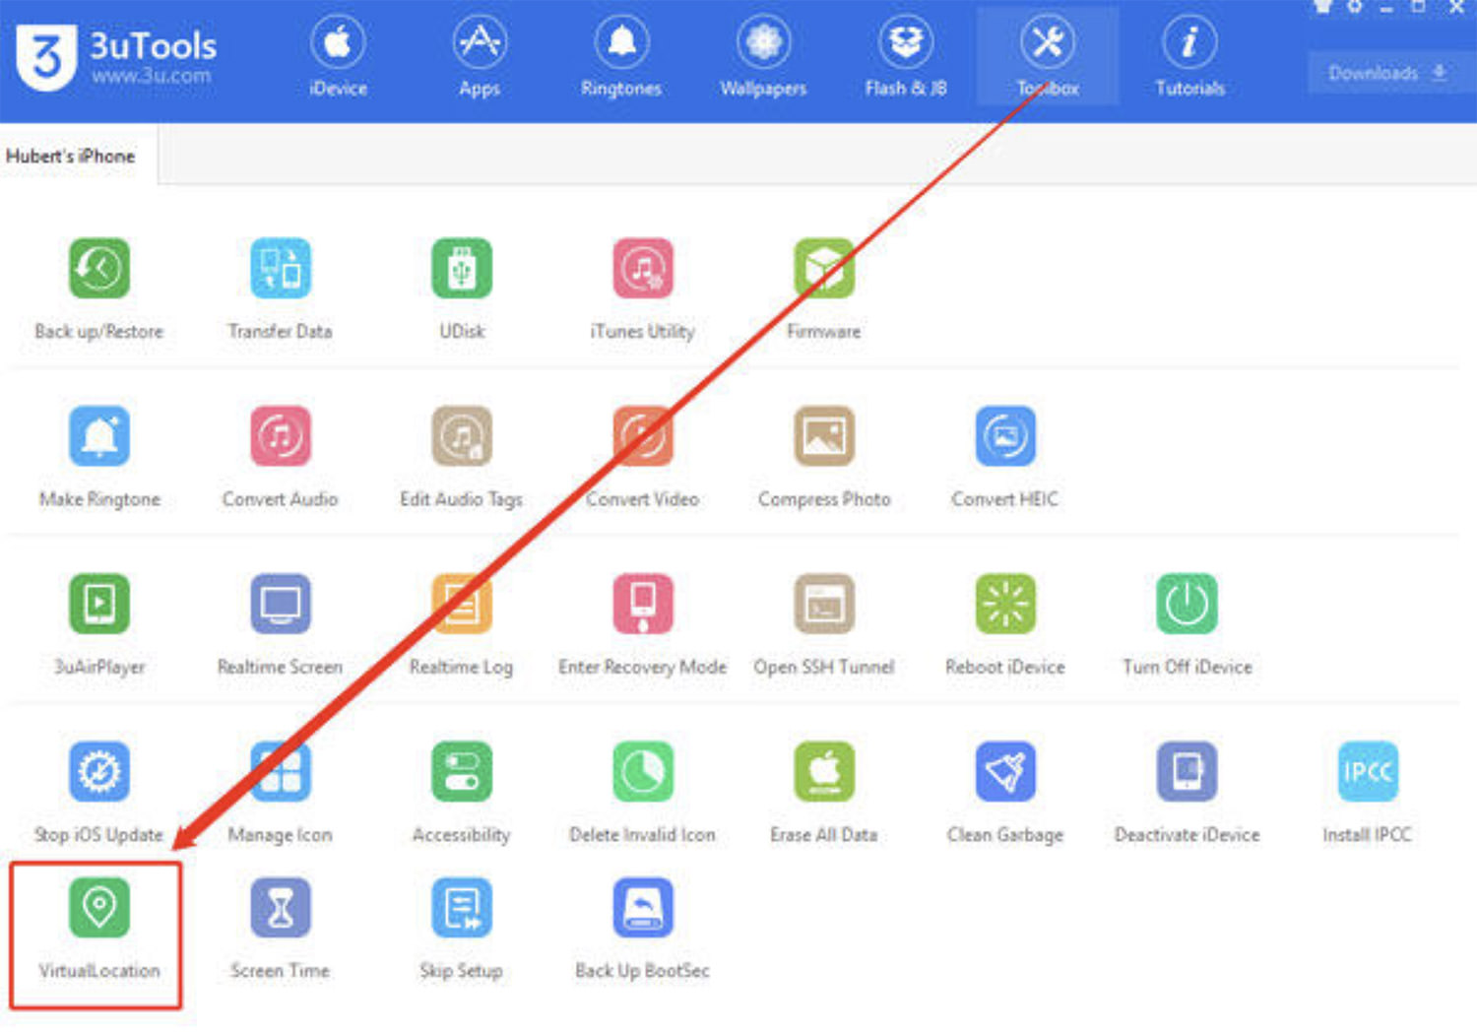
Task: Select Hubert's iPhone tab
Action: pyautogui.click(x=71, y=156)
